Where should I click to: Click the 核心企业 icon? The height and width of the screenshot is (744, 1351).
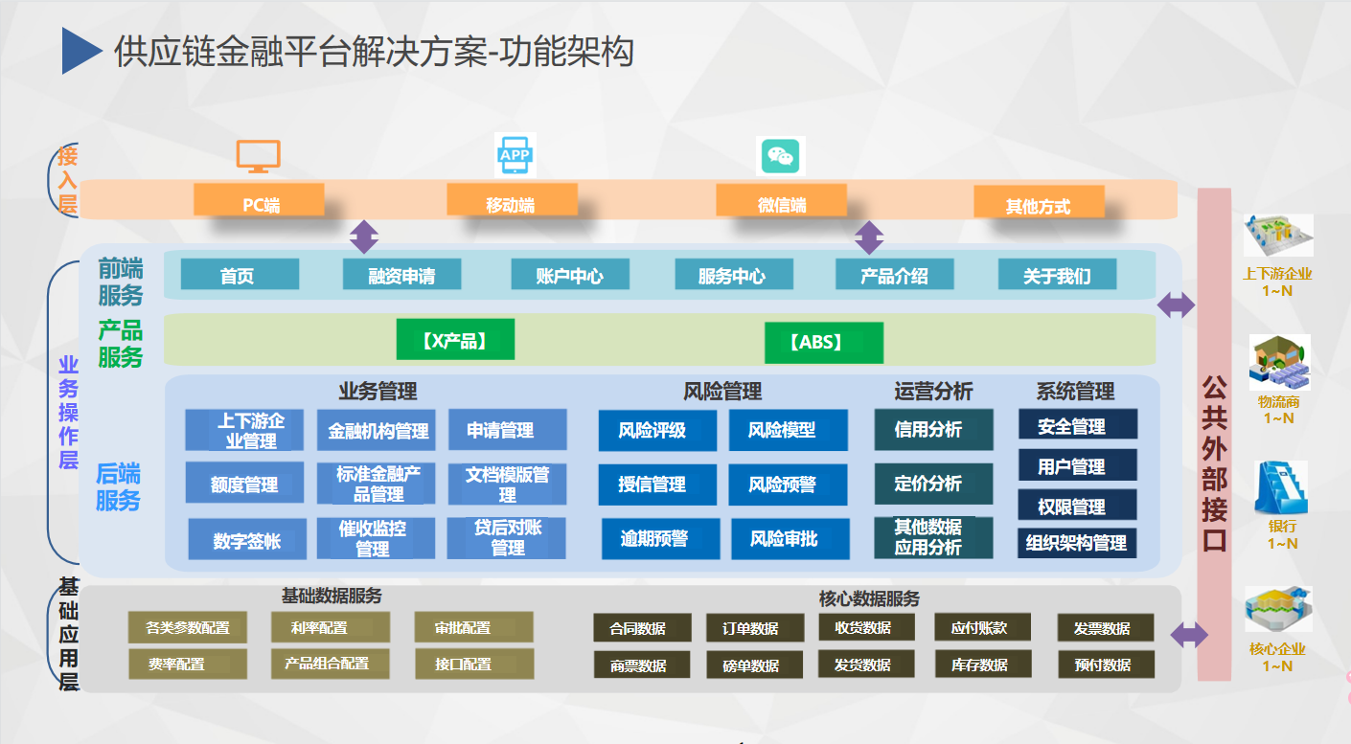[1277, 611]
